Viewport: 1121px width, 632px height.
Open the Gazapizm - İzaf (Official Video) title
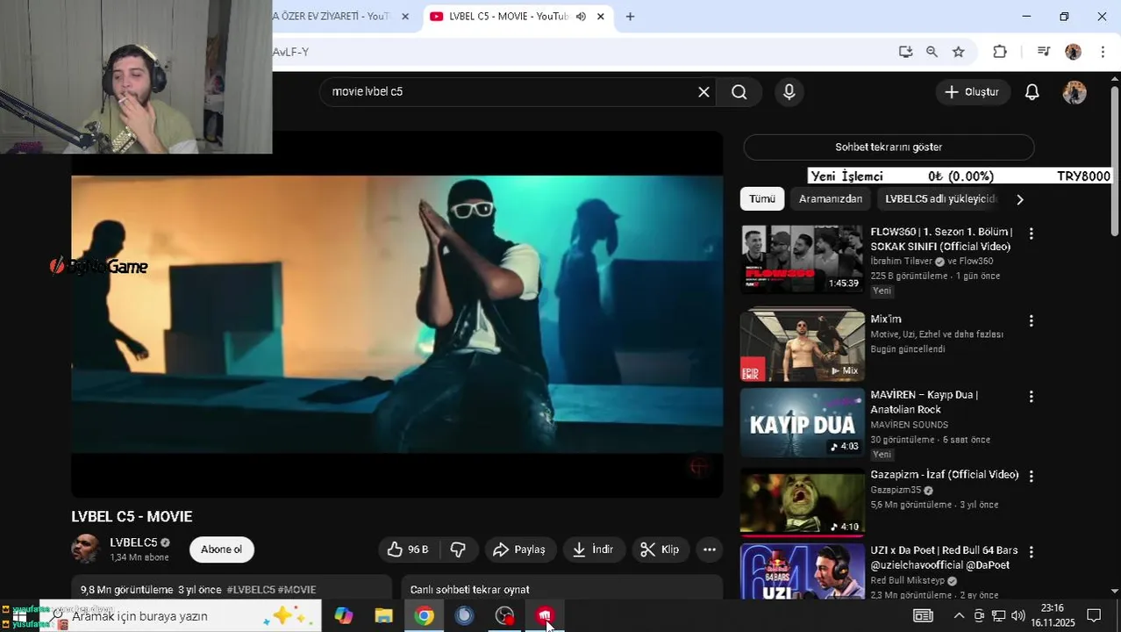click(x=945, y=475)
